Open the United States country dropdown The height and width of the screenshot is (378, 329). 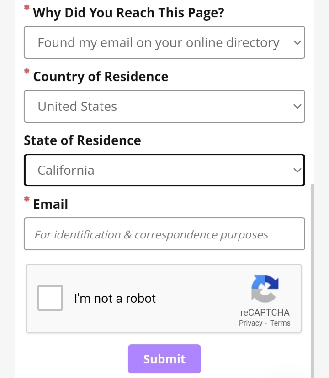pyautogui.click(x=164, y=106)
